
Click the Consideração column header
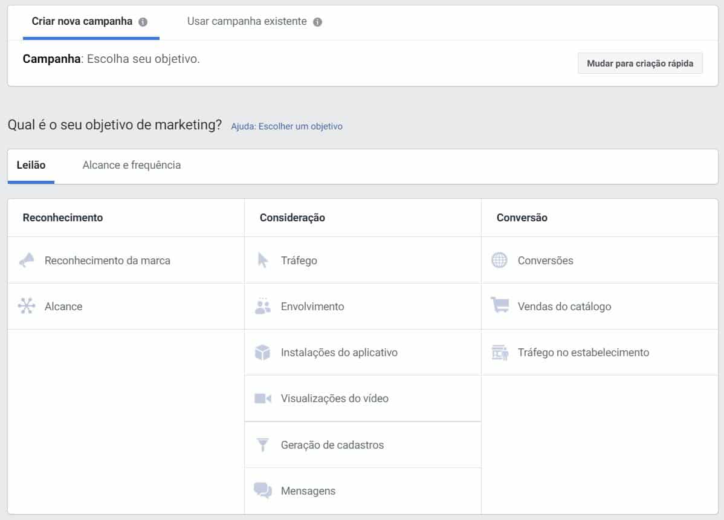click(293, 218)
